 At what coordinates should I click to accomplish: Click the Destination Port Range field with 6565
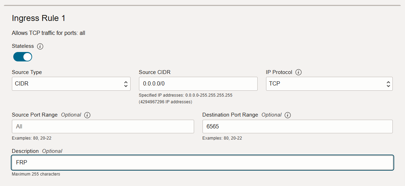click(x=297, y=126)
